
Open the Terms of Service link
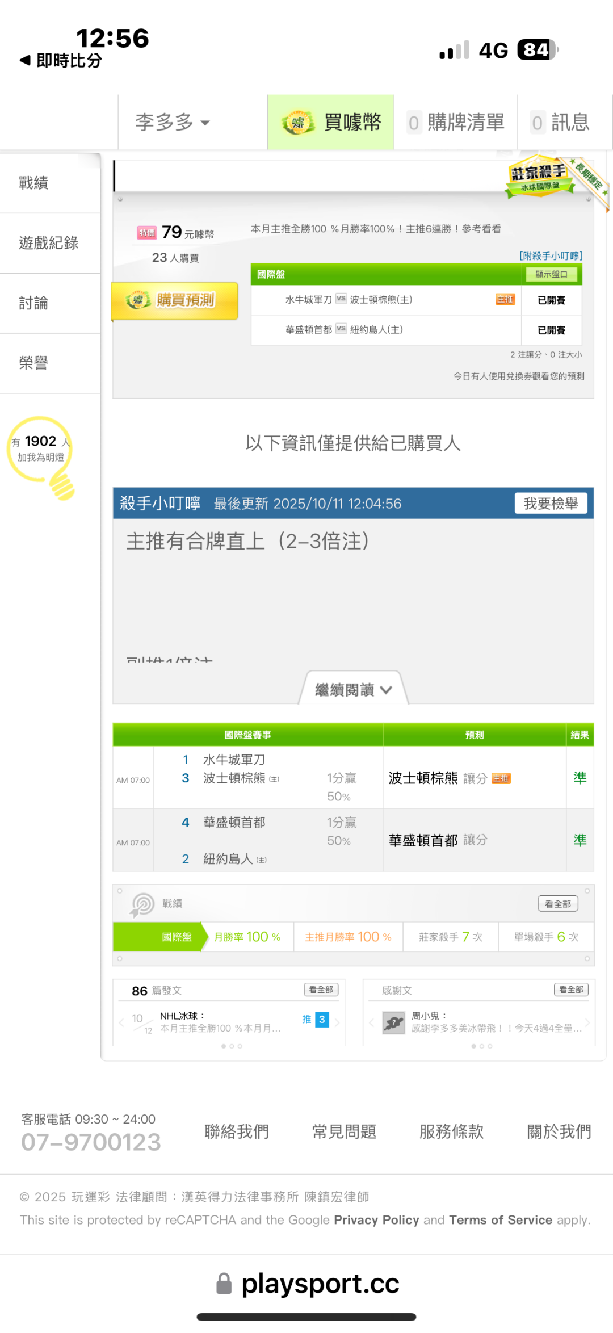pos(501,1220)
